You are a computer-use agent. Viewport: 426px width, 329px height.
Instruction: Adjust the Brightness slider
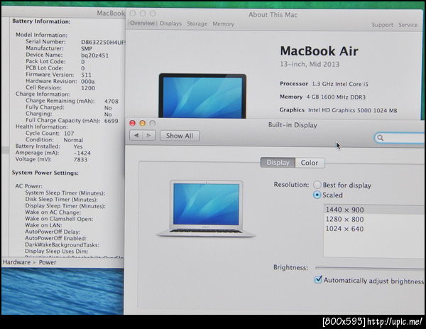click(369, 268)
